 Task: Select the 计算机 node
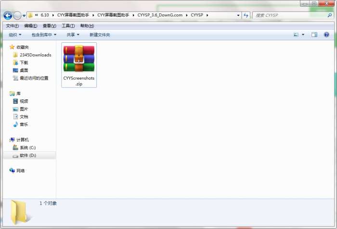click(x=23, y=140)
